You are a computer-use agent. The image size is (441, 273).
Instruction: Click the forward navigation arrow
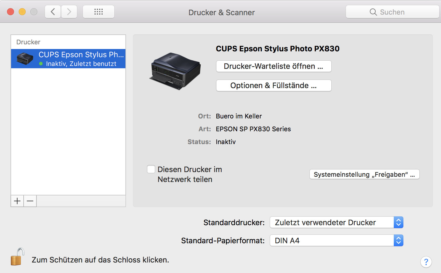(69, 12)
